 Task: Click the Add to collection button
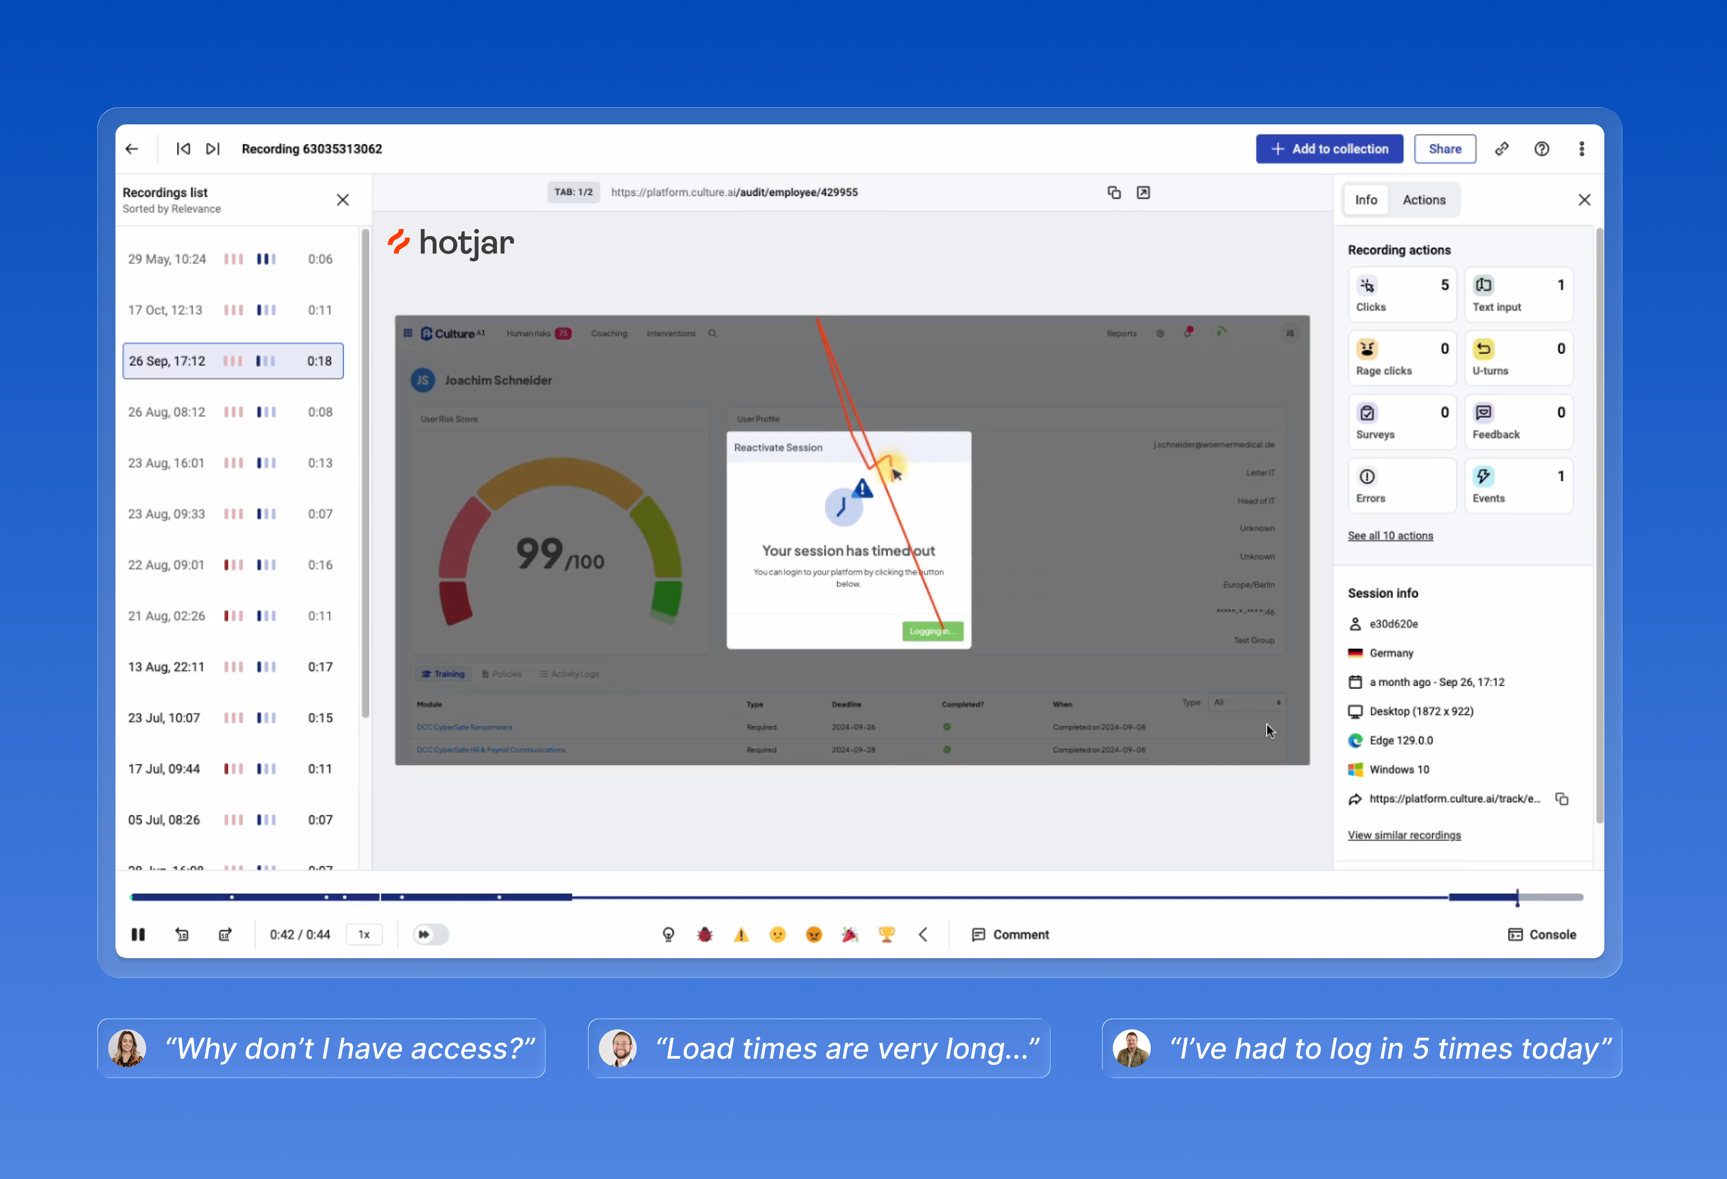point(1329,149)
